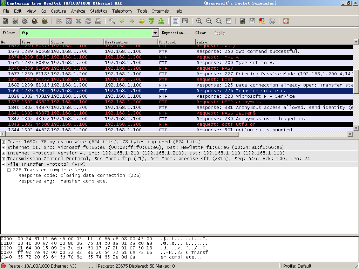Expand the Ethernet II tree node
Screen dimensions: 359x269
(4, 147)
